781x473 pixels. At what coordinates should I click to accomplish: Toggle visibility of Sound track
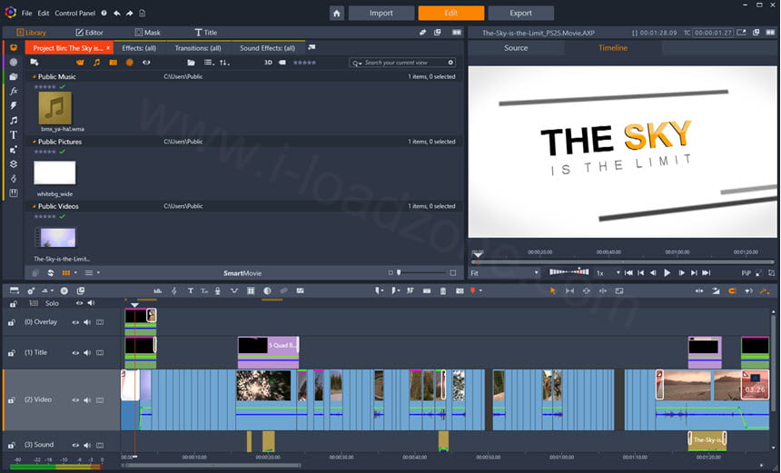click(x=75, y=445)
